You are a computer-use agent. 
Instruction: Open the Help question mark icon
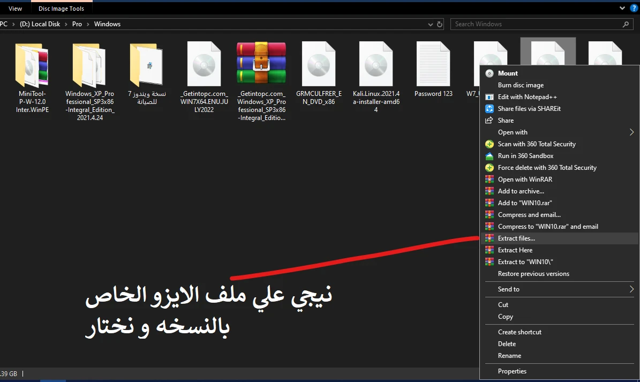click(634, 8)
